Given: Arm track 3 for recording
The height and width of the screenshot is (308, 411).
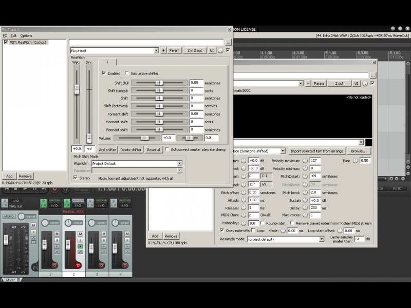Looking at the screenshot, I should pyautogui.click(x=102, y=265).
